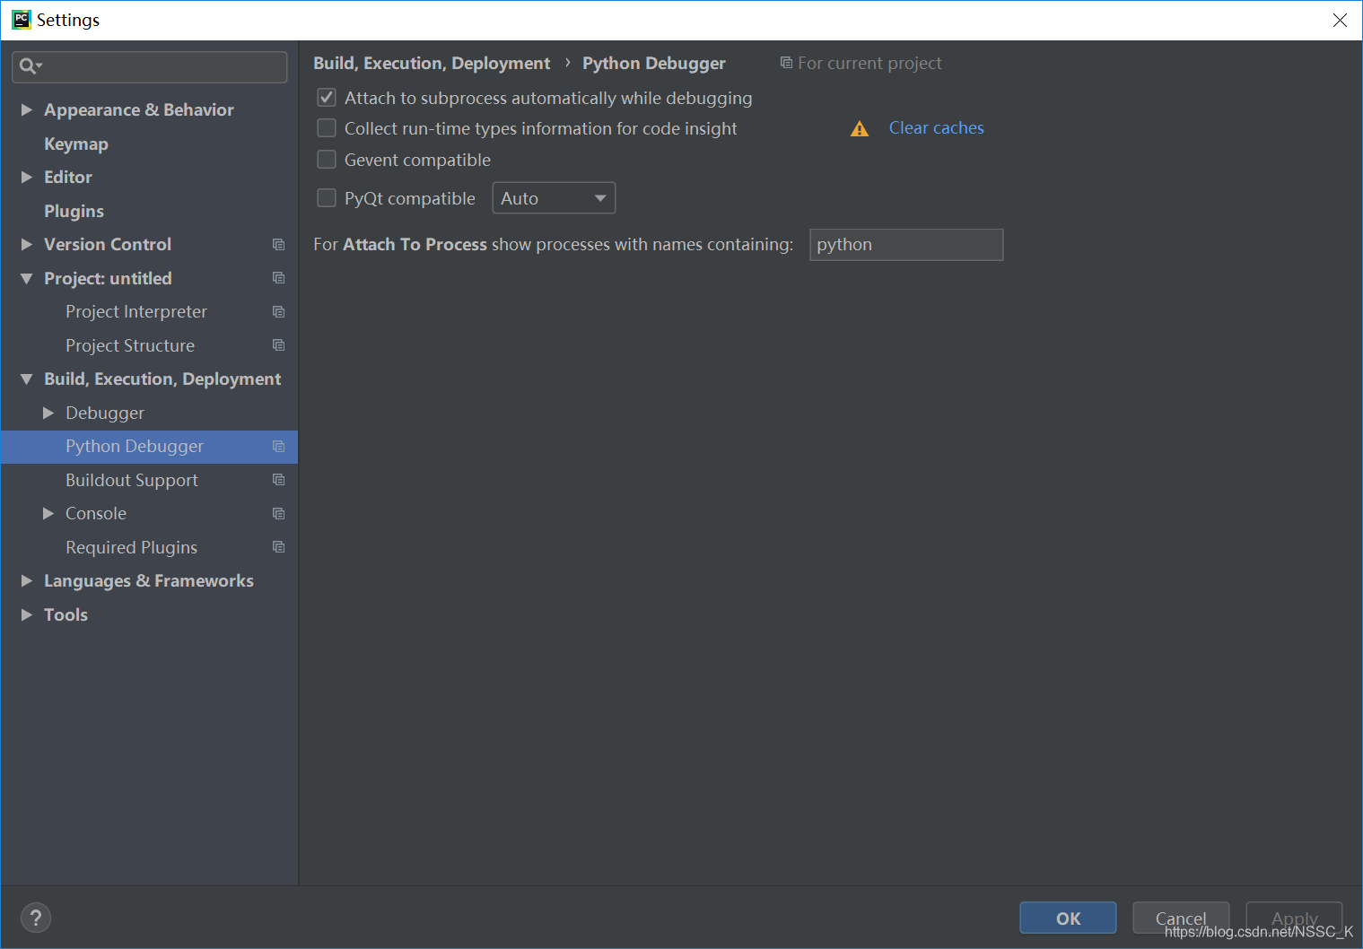Open Required Plugins settings page

pos(131,547)
